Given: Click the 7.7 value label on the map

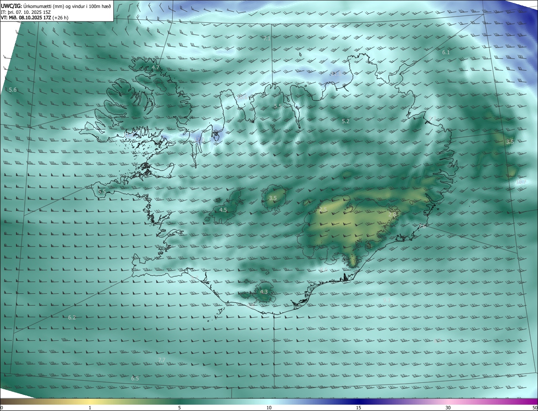Looking at the screenshot, I should (162, 360).
